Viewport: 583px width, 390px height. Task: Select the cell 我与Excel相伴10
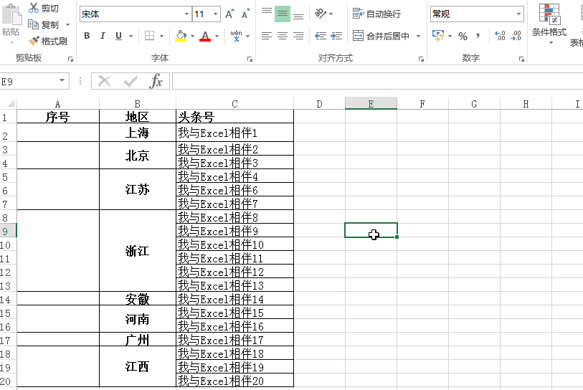234,244
